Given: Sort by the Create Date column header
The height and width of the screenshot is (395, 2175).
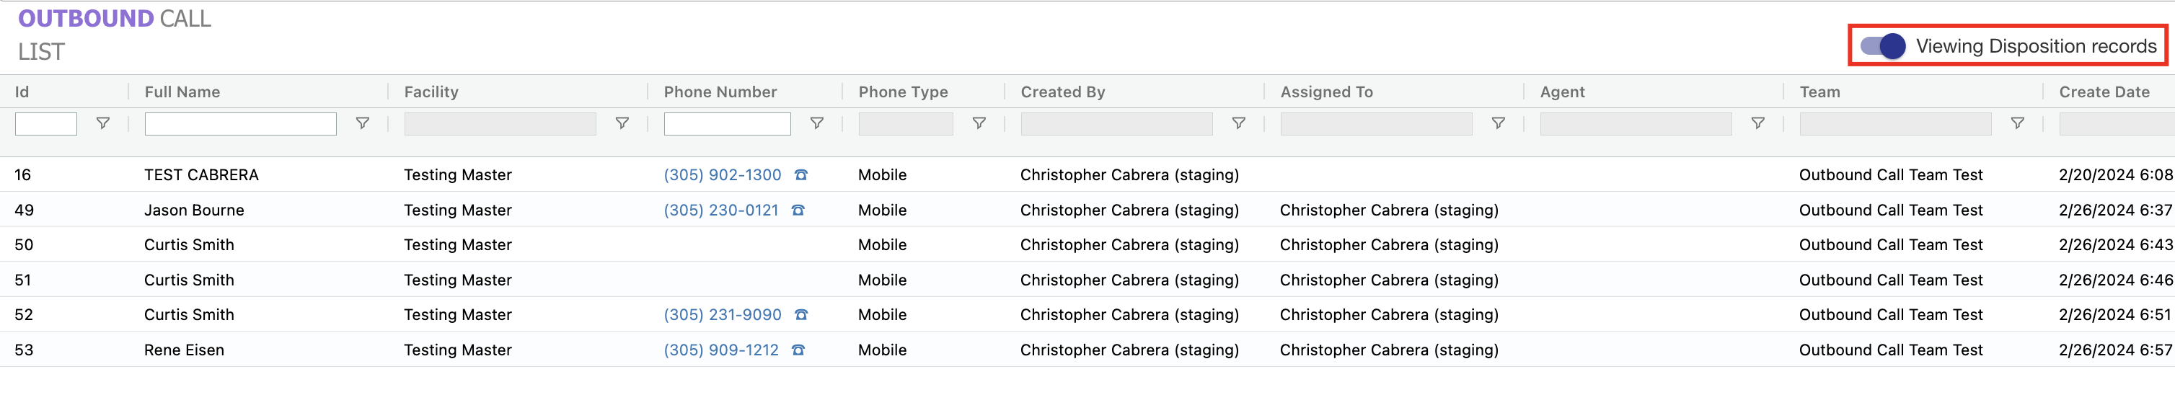Looking at the screenshot, I should pyautogui.click(x=2103, y=92).
